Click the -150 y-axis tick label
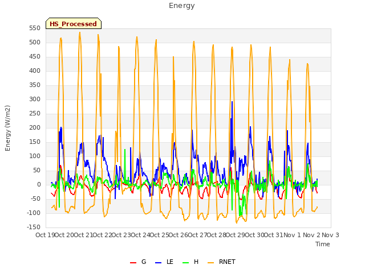This screenshot has height=273, width=365. tap(34, 227)
